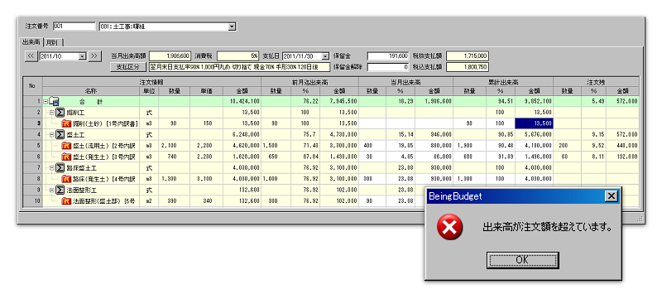
Task: Click the 前月迄出来高 column group header
Action: [309, 82]
